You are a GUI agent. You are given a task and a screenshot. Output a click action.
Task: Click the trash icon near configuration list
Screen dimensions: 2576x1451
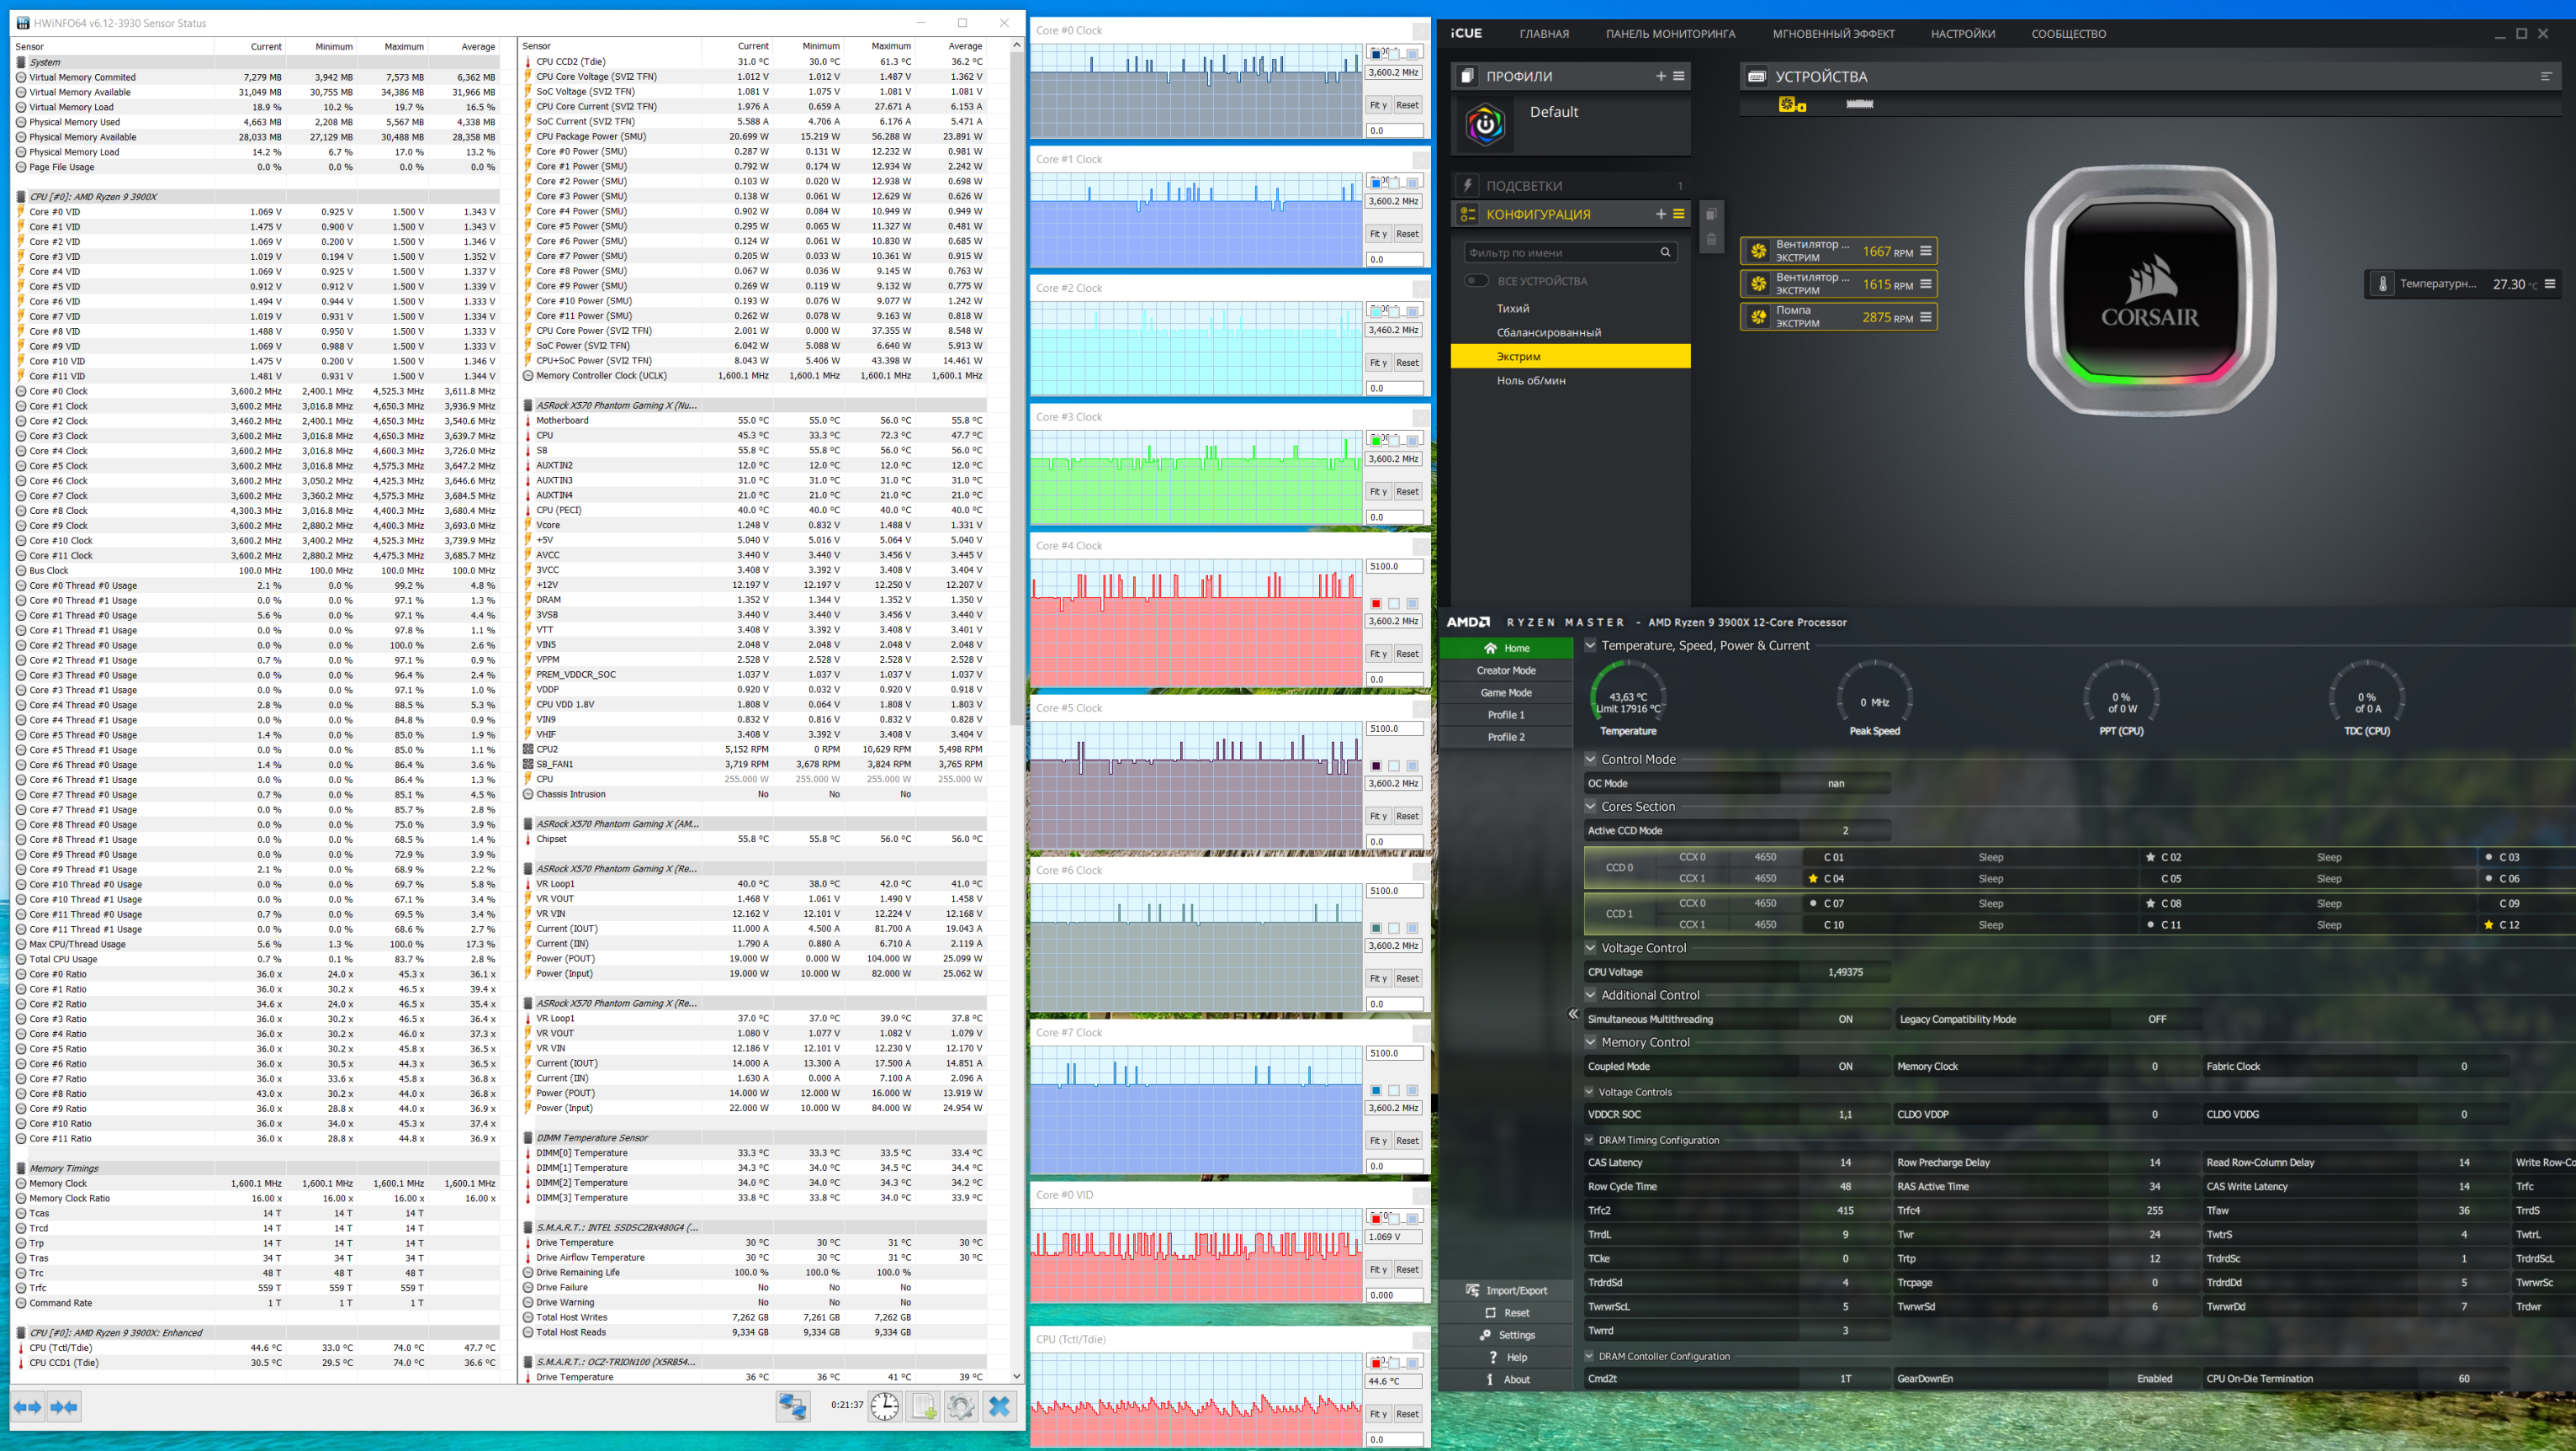[x=1711, y=239]
